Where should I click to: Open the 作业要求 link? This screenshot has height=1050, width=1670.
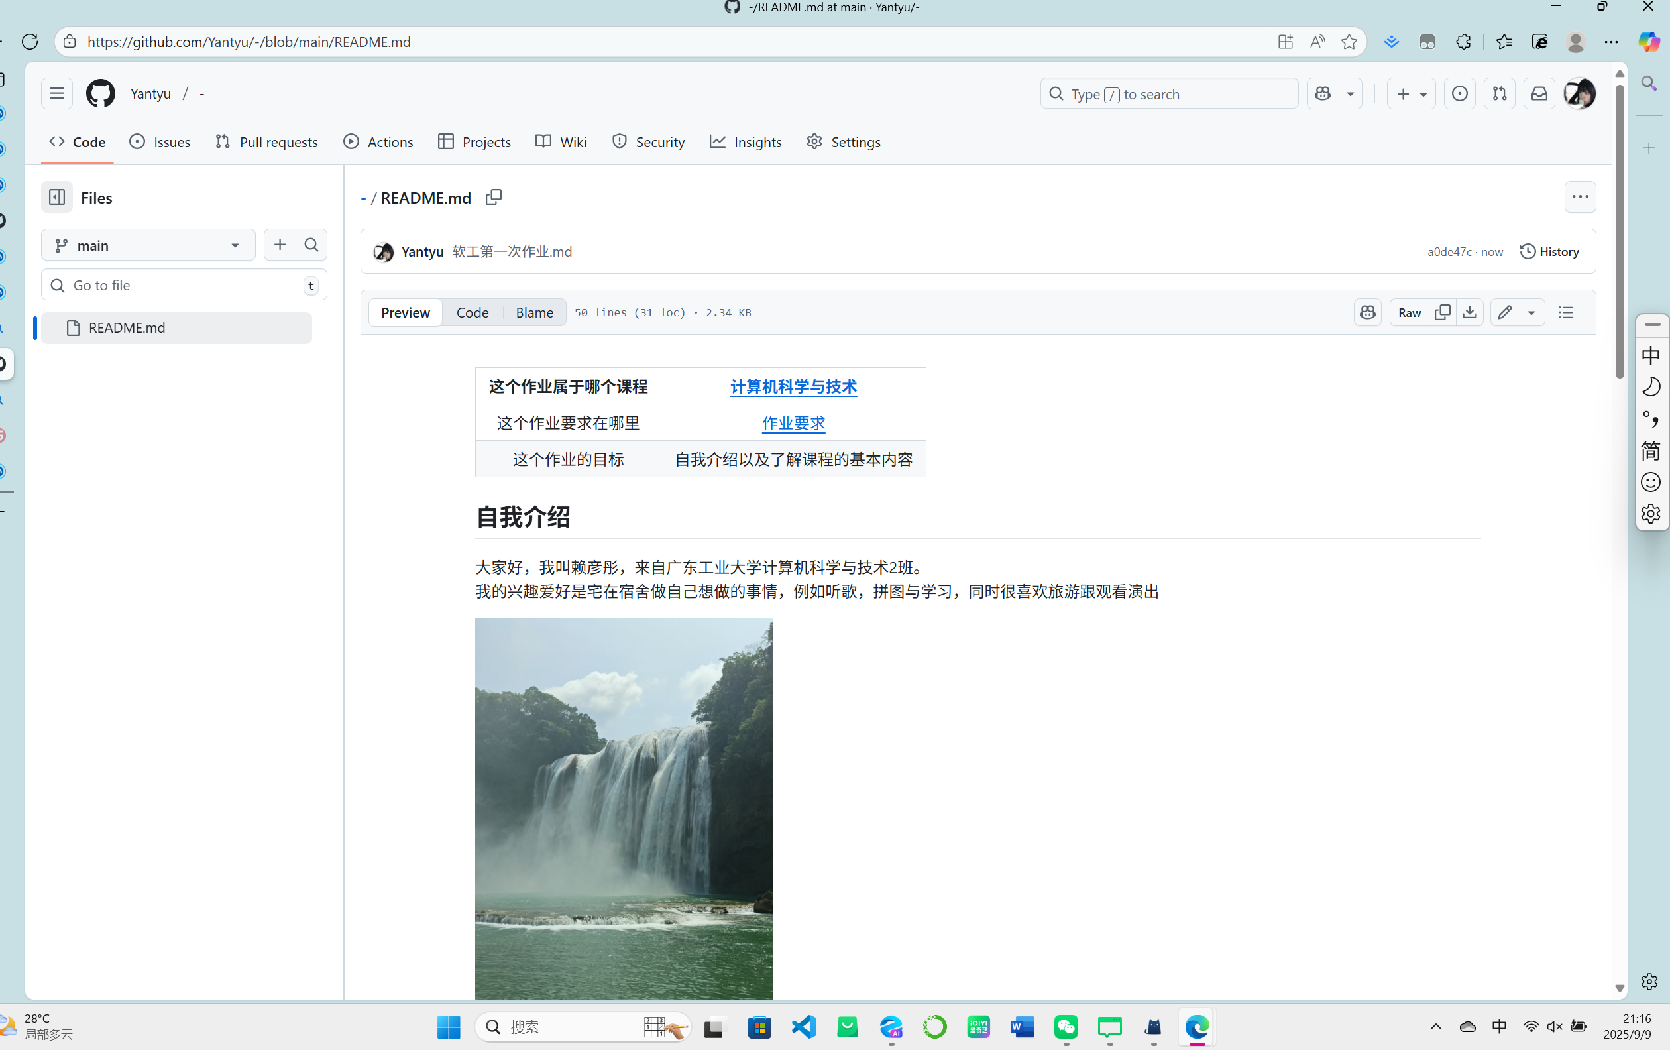click(x=793, y=423)
